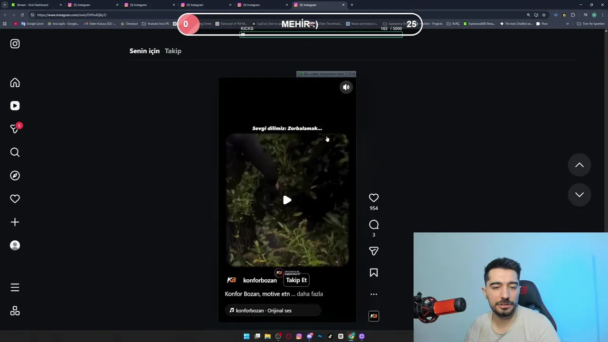This screenshot has width=608, height=342.
Task: Open Photoshop from the taskbar
Action: (x=320, y=336)
